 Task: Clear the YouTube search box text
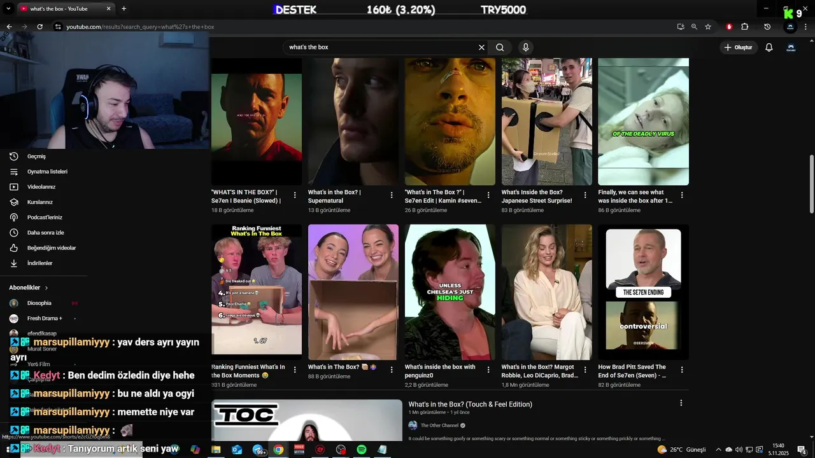[x=481, y=47]
